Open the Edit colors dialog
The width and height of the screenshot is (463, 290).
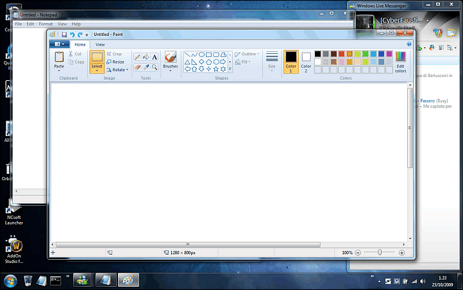[401, 62]
